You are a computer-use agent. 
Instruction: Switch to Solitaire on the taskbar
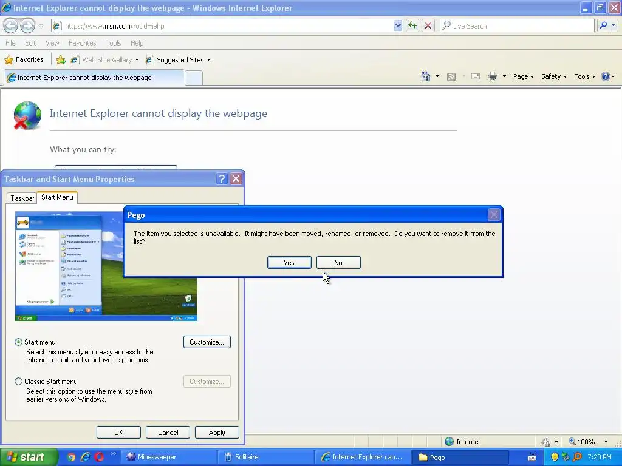coord(266,457)
